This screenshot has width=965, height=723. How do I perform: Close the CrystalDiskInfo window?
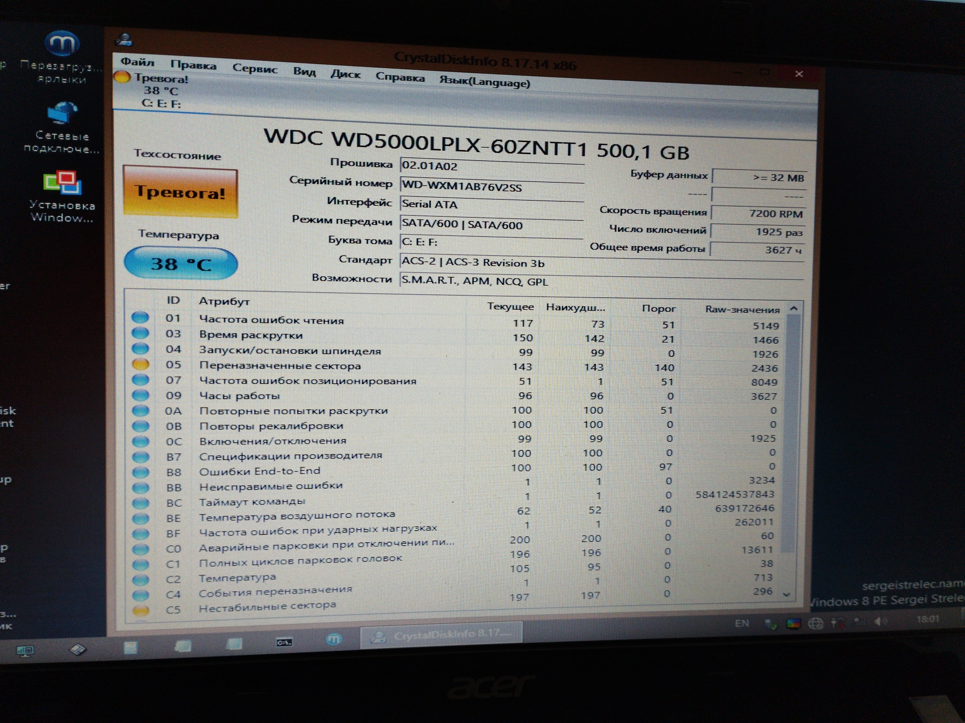(799, 74)
